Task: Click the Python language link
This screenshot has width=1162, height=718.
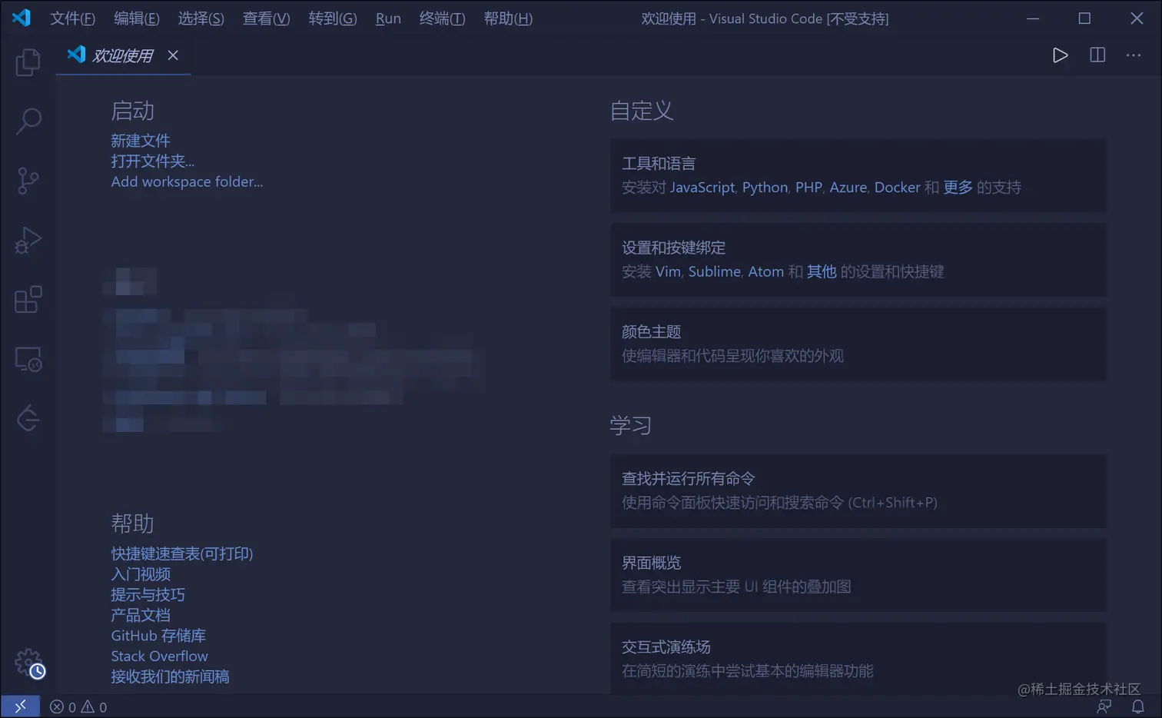Action: pos(765,188)
